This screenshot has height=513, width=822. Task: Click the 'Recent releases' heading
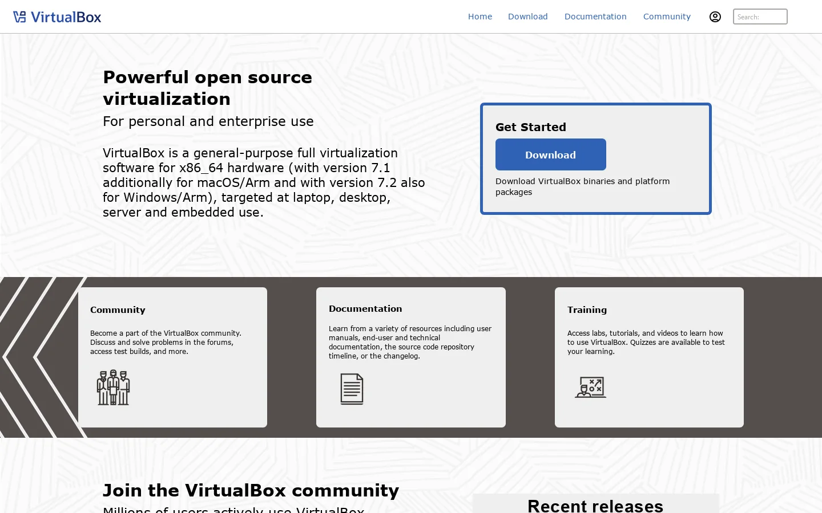595,506
